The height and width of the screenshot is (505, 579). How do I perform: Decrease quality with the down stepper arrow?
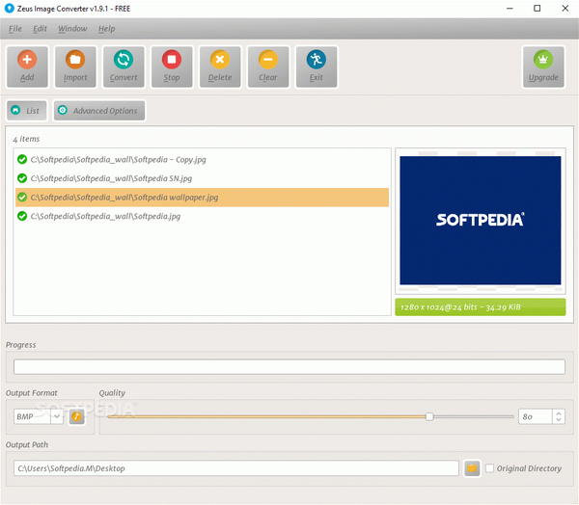click(559, 420)
